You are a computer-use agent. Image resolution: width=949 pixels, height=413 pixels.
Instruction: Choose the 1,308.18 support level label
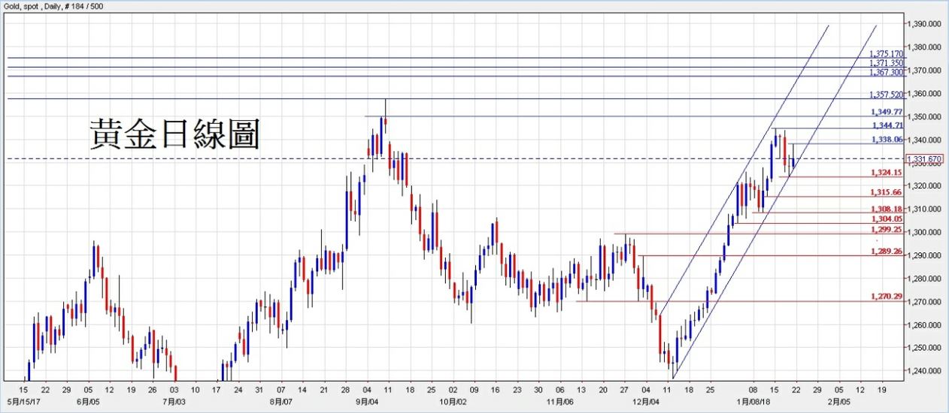coord(886,209)
